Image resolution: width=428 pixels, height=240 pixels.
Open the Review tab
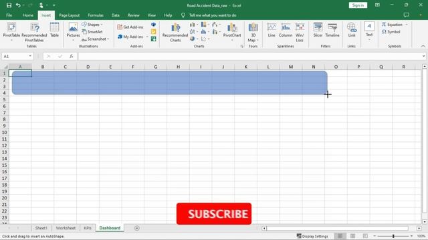pos(134,15)
